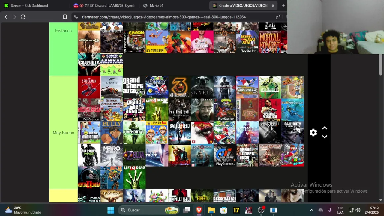This screenshot has width=384, height=216.
Task: Go back in browser history
Action: pos(6,17)
